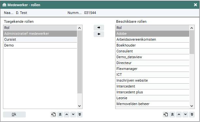Jump to last row in assigned roles
The image size is (200, 122).
pos(80,115)
